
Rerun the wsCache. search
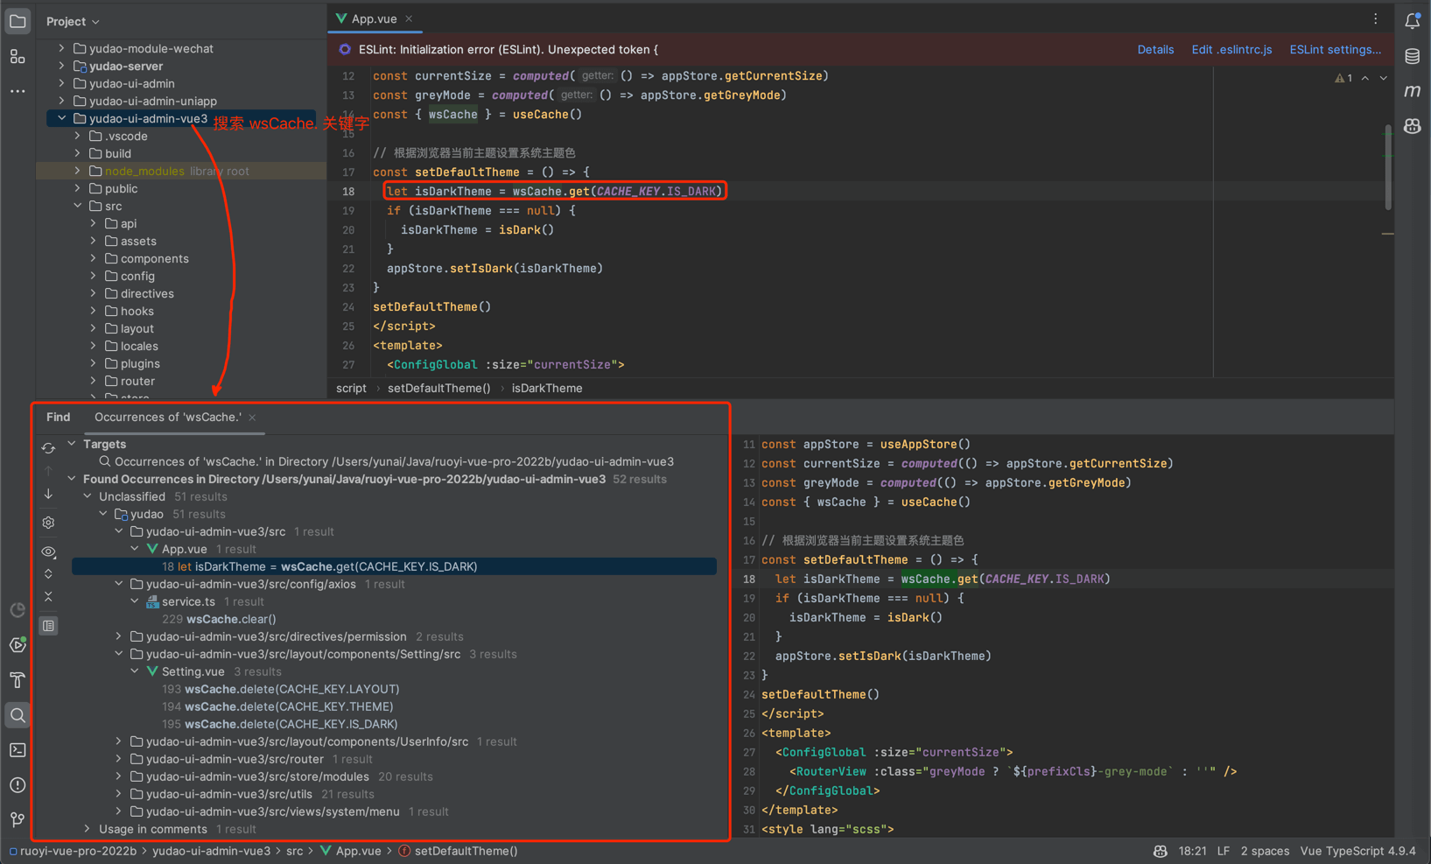(x=48, y=448)
